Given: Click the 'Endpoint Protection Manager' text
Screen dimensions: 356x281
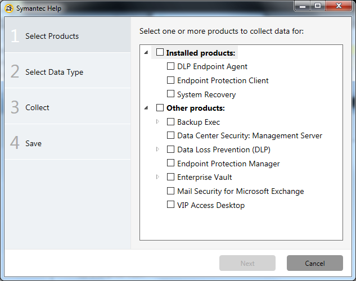Looking at the screenshot, I should pos(228,164).
